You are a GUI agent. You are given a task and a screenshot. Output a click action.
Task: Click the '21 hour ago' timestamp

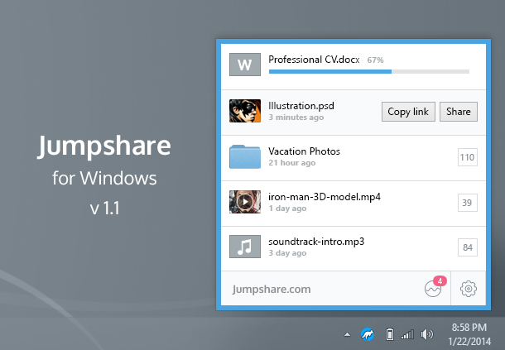pyautogui.click(x=291, y=163)
